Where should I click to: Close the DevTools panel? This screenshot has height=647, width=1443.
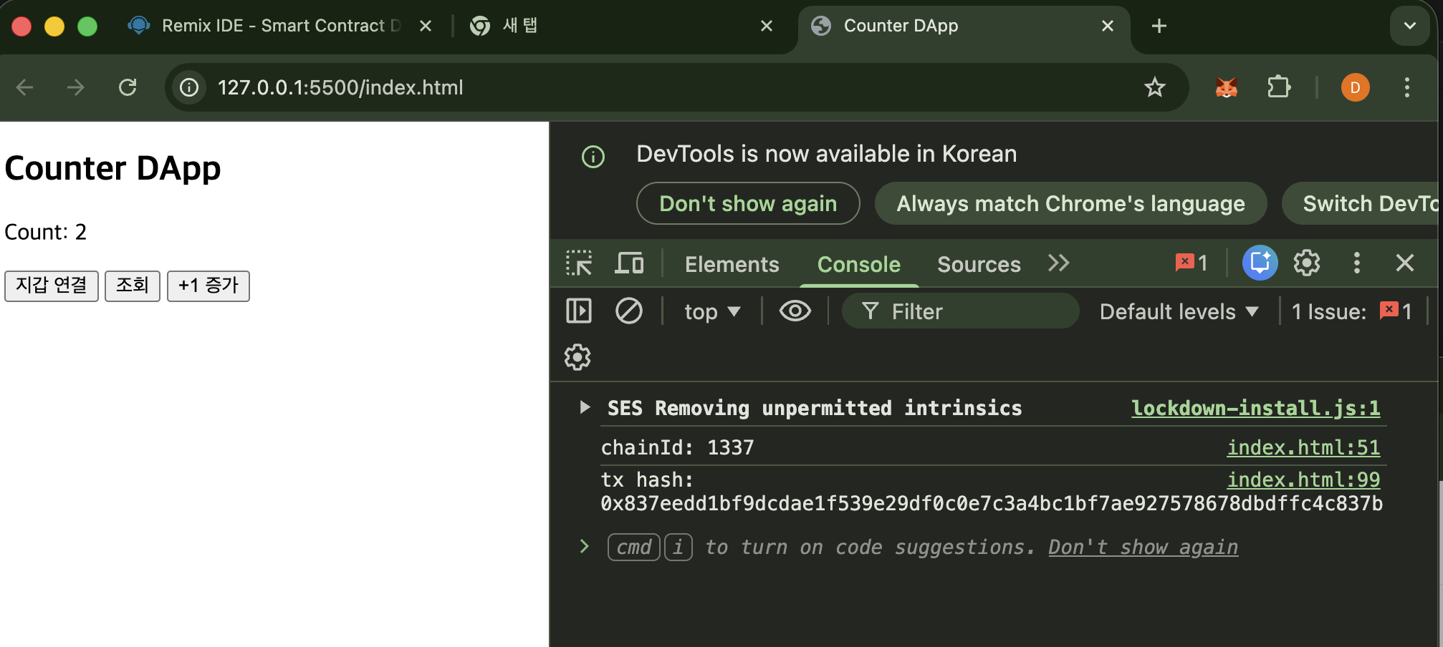click(1404, 263)
